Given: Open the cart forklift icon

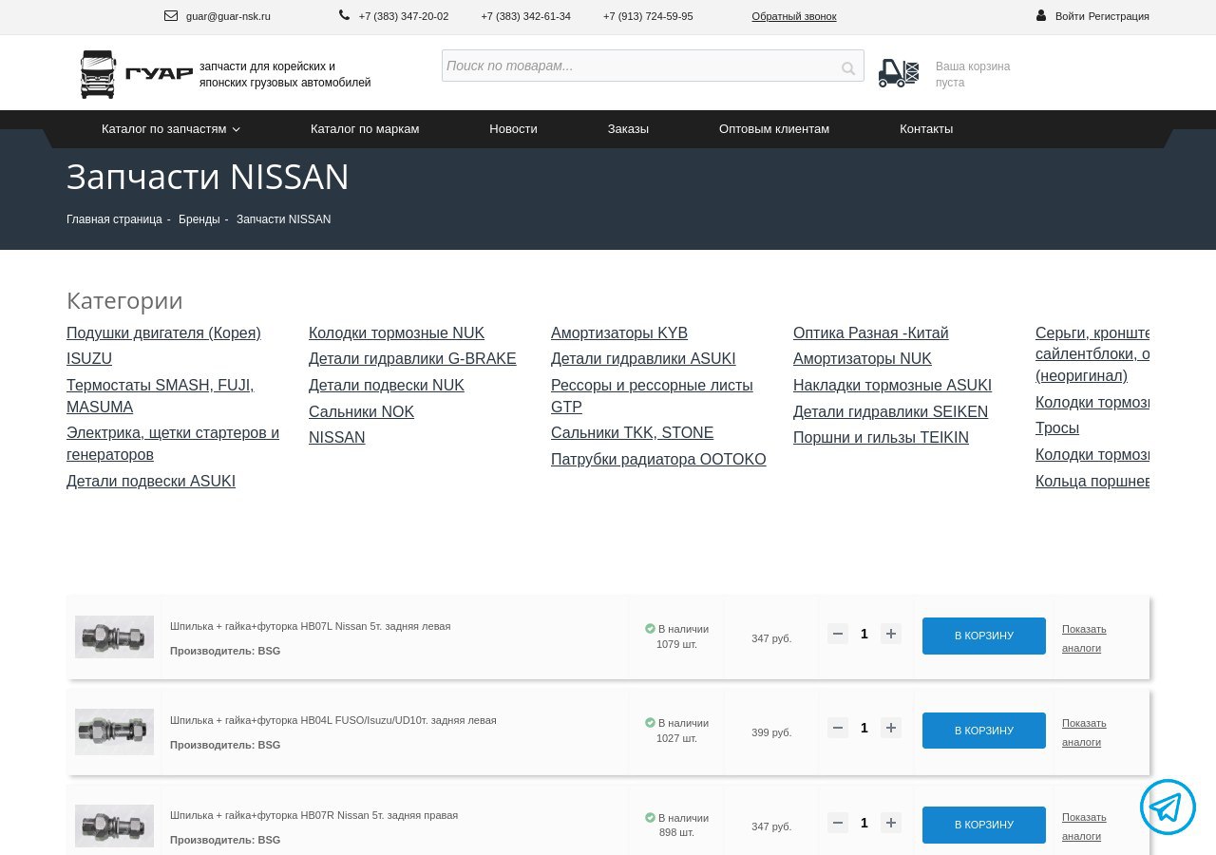Looking at the screenshot, I should coord(898,73).
